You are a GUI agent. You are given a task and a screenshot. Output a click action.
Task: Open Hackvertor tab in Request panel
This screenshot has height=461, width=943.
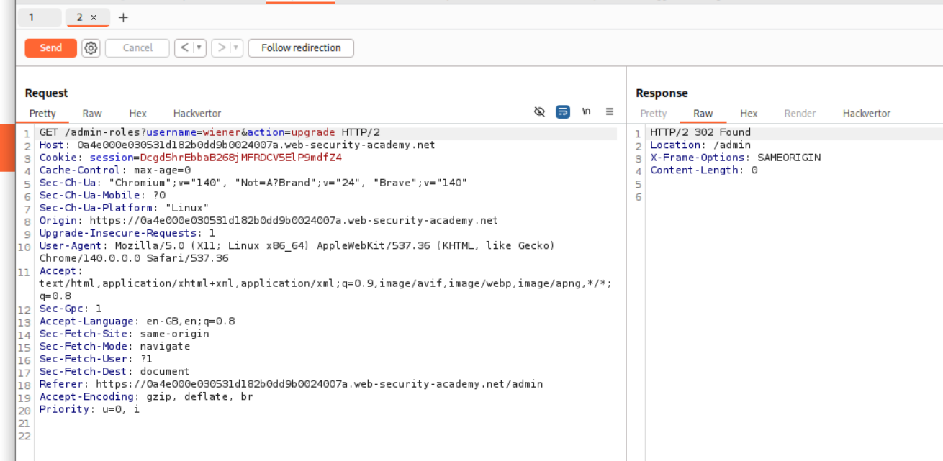(197, 114)
